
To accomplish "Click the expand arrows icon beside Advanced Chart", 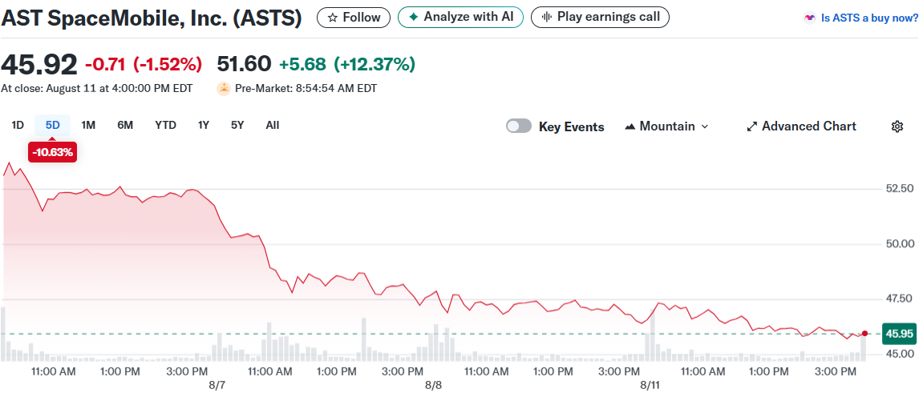I will [x=752, y=126].
